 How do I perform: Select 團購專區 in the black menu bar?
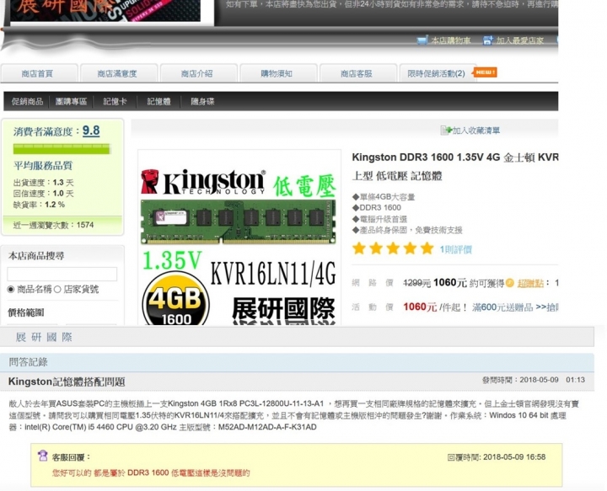[x=71, y=101]
